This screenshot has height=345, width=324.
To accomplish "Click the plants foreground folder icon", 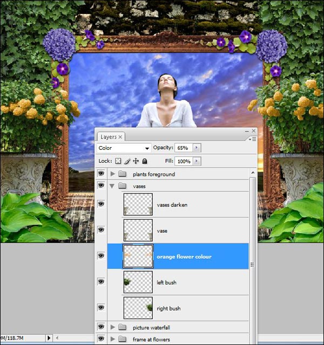I will 123,174.
